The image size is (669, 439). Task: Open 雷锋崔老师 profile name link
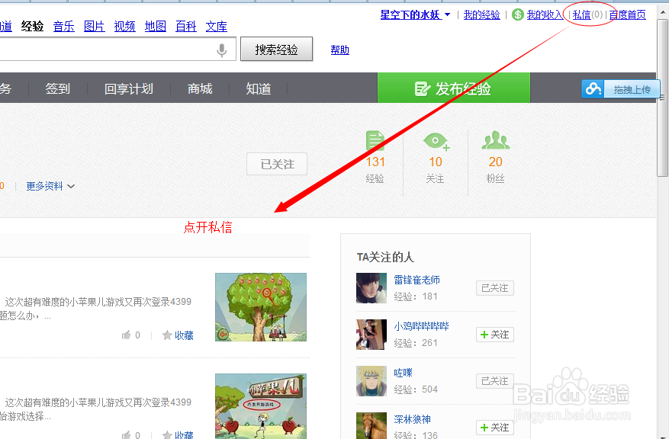click(x=417, y=280)
